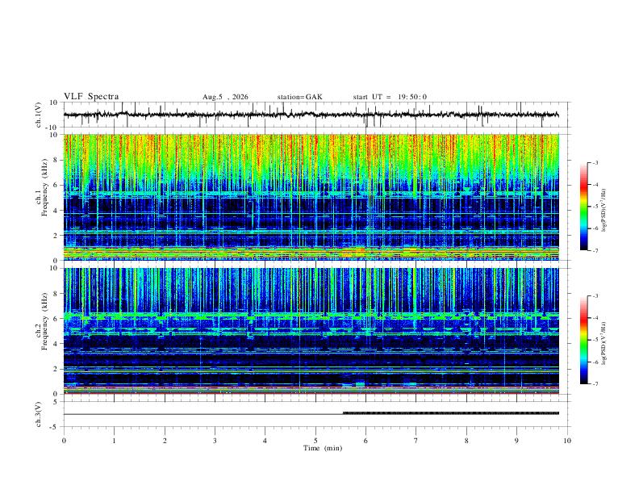This screenshot has height=494, width=639.
Task: Click the lower log PSD color bar
Action: [583, 340]
